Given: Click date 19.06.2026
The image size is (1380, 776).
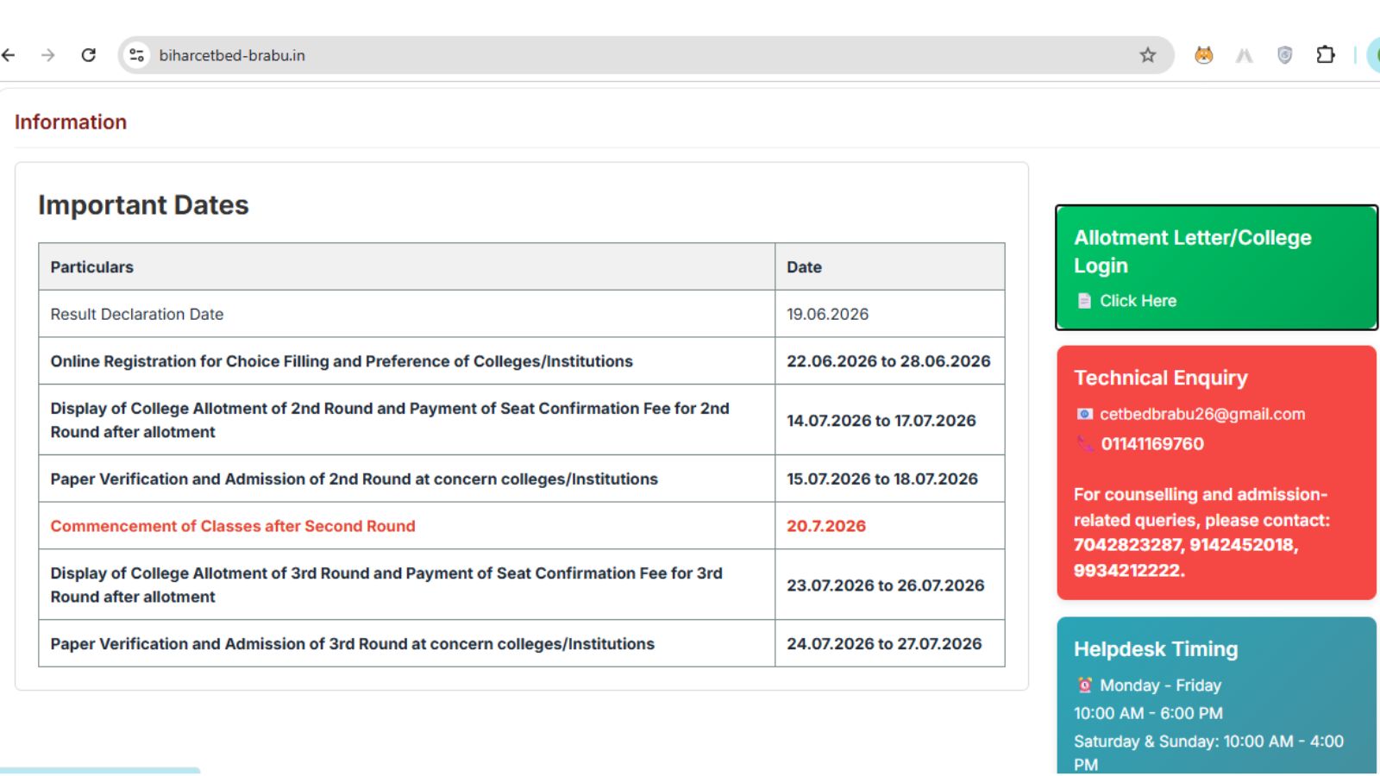Looking at the screenshot, I should (827, 314).
